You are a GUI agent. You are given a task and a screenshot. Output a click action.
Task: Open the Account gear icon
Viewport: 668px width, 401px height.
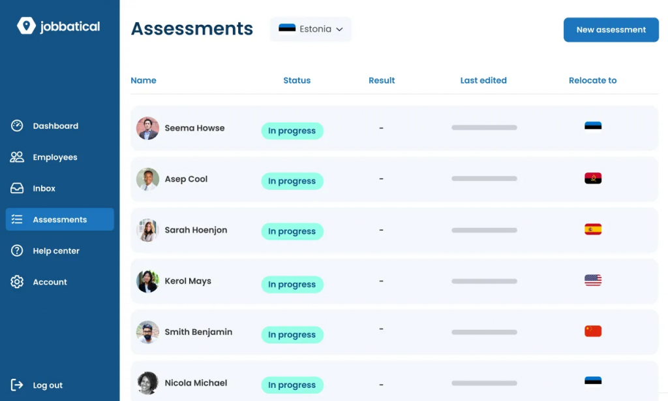tap(18, 282)
